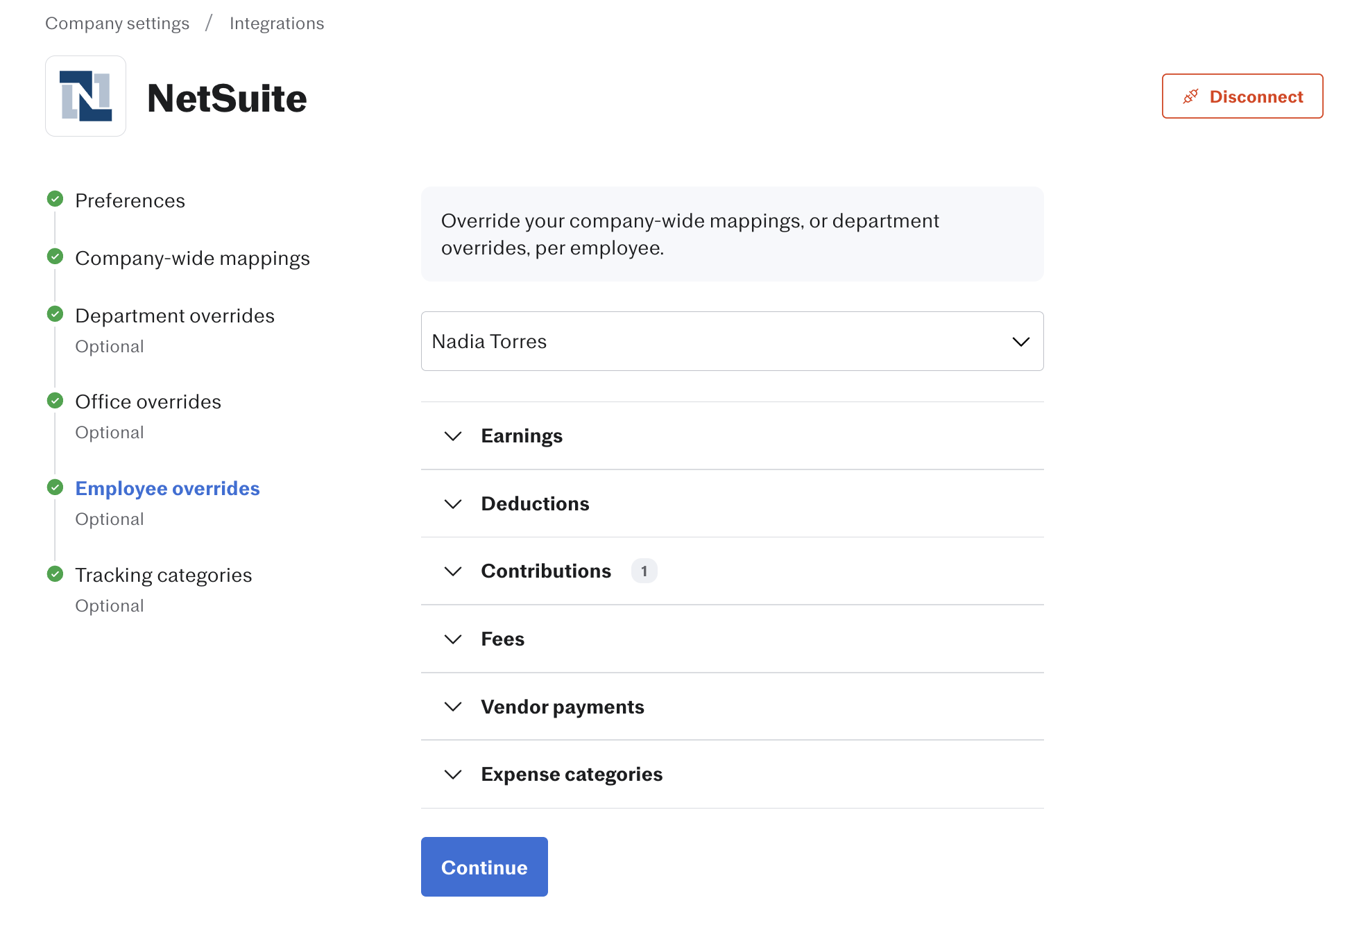
Task: Expand the Expense categories section
Action: click(x=732, y=774)
